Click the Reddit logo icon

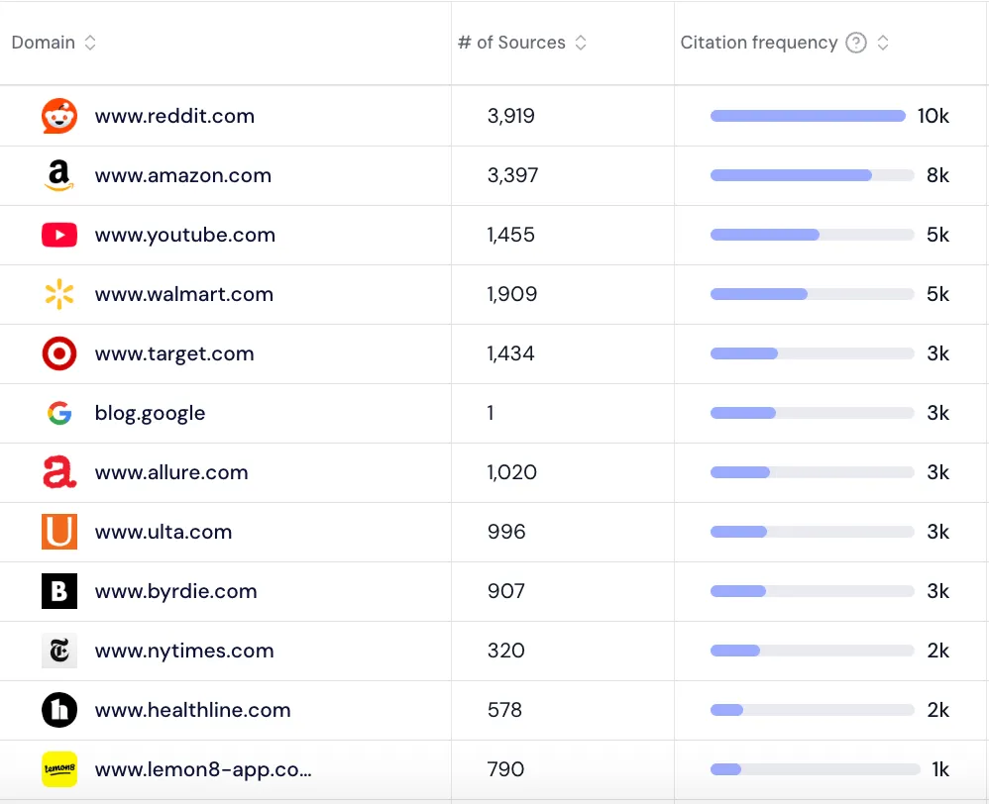coord(59,116)
